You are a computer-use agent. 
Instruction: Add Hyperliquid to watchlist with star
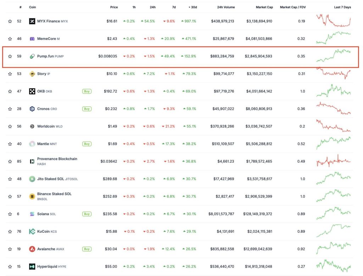click(10, 266)
